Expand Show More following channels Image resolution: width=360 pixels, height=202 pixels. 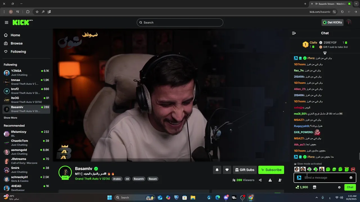[x=10, y=118]
